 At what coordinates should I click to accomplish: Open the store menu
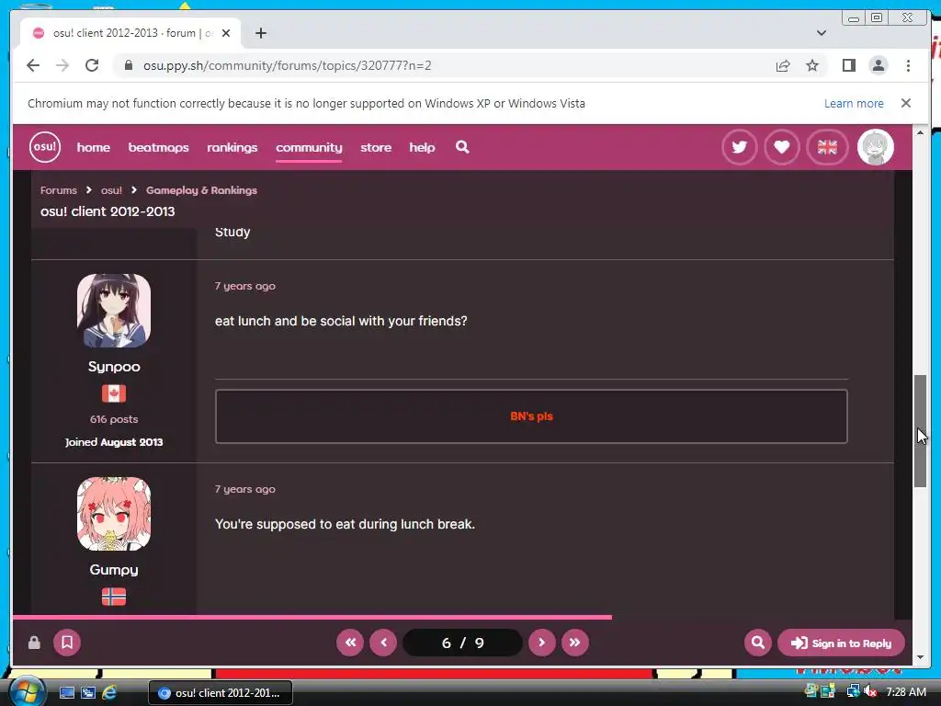click(376, 147)
